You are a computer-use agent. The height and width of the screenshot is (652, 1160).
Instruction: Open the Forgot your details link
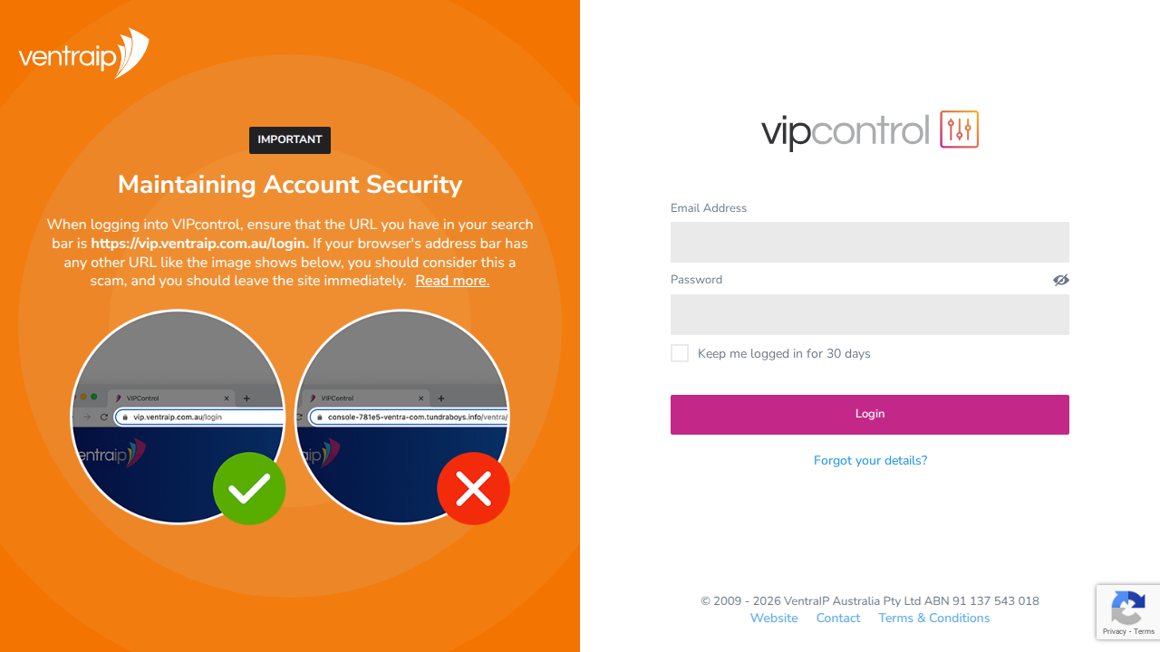(870, 460)
